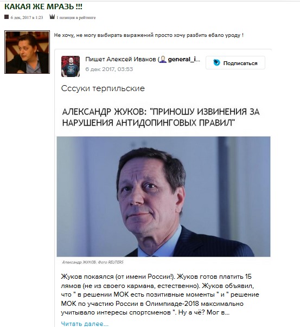Open Алексей Иванов's small avatar thumbnail
Image resolution: width=300 pixels, height=327 pixels.
pos(71,66)
